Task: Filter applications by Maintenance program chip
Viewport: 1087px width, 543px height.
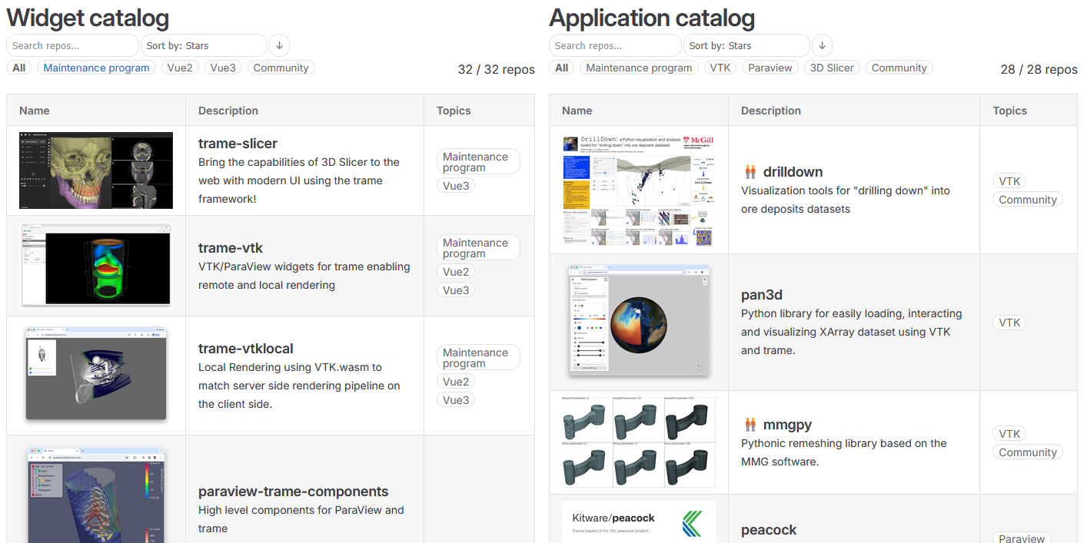Action: (x=639, y=68)
